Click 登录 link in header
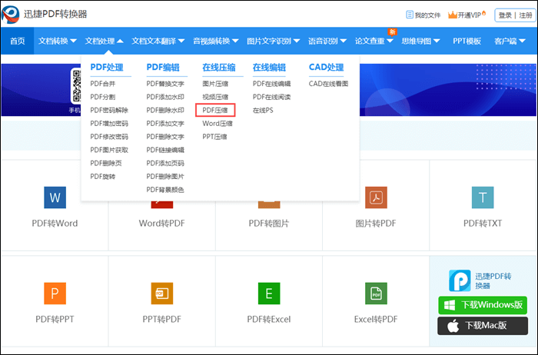 click(x=505, y=15)
